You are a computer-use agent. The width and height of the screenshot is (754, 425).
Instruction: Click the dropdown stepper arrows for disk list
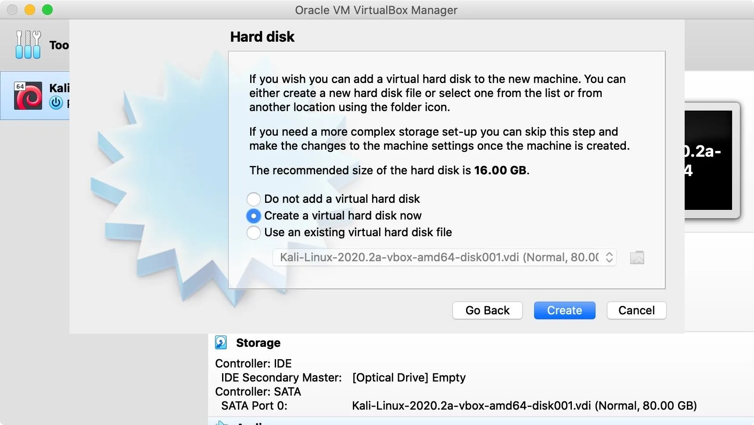[609, 257]
